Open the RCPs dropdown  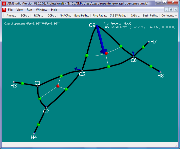(38, 16)
